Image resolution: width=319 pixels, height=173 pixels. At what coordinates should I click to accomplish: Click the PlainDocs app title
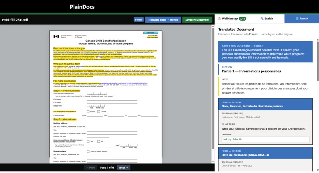click(82, 7)
